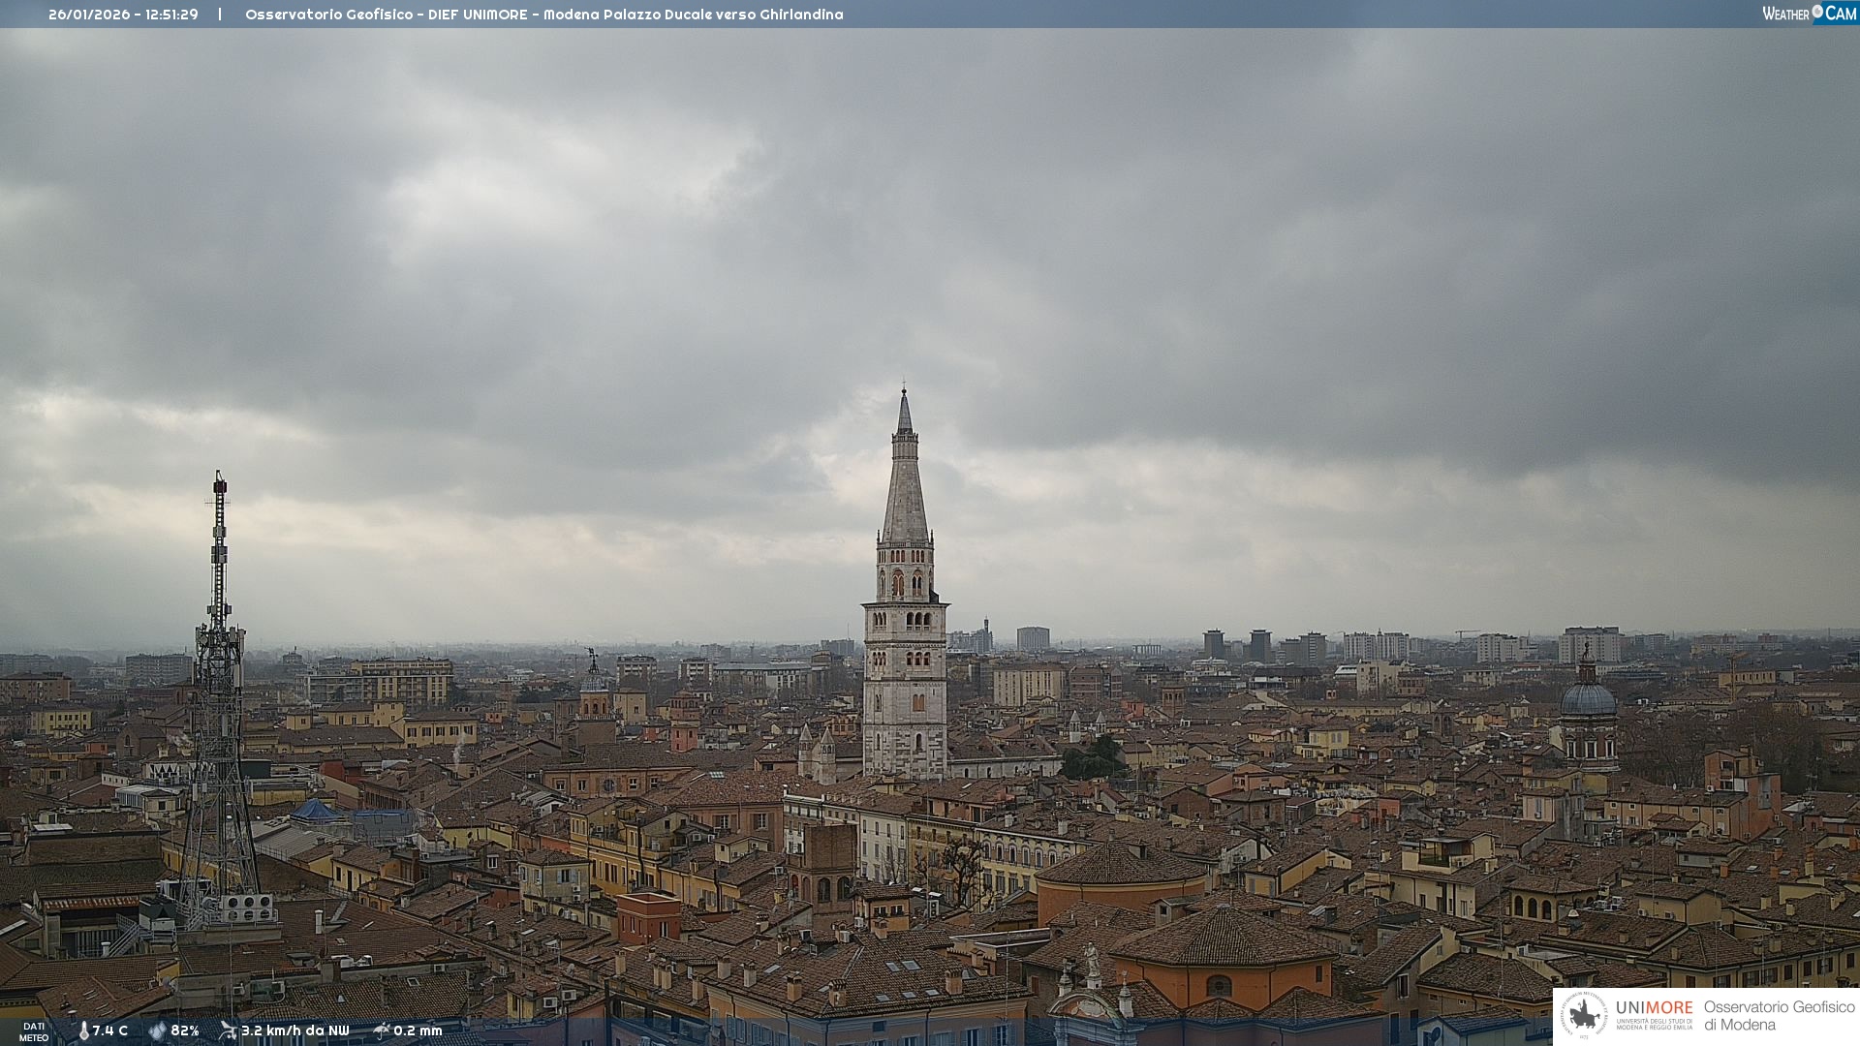This screenshot has height=1046, width=1860.
Task: Click the thermometer temperature icon
Action: pyautogui.click(x=83, y=1031)
